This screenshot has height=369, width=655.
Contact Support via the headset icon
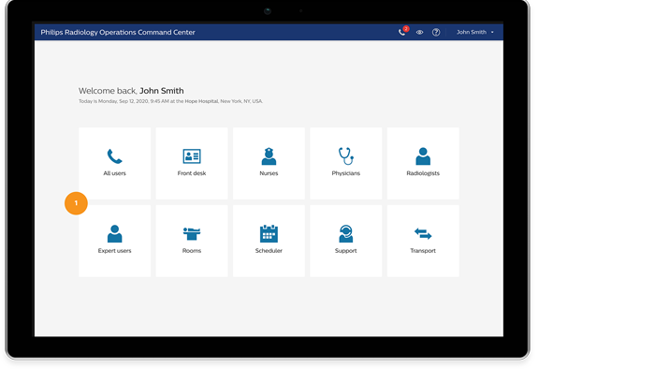point(346,233)
